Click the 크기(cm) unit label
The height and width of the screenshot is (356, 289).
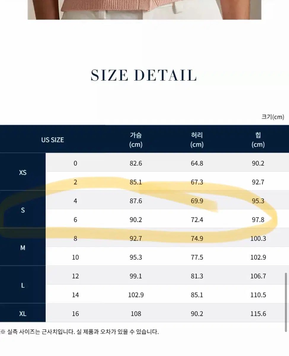[x=273, y=117]
